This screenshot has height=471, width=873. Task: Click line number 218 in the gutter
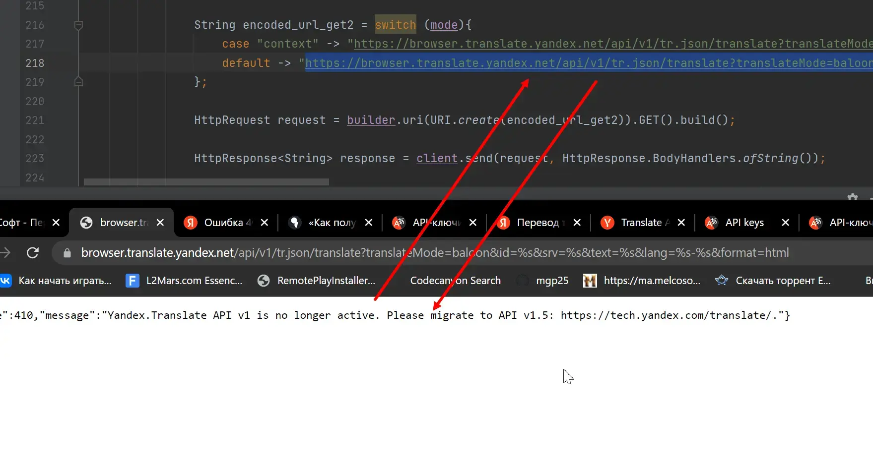35,63
